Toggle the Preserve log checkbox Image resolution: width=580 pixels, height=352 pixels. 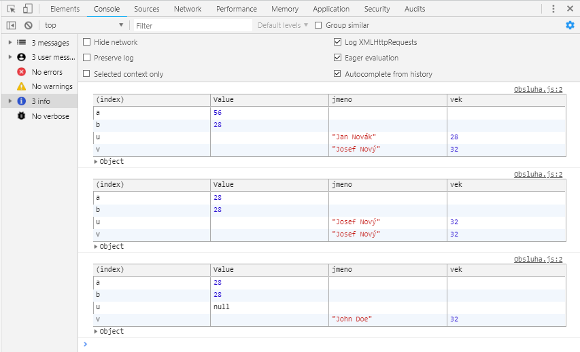87,58
